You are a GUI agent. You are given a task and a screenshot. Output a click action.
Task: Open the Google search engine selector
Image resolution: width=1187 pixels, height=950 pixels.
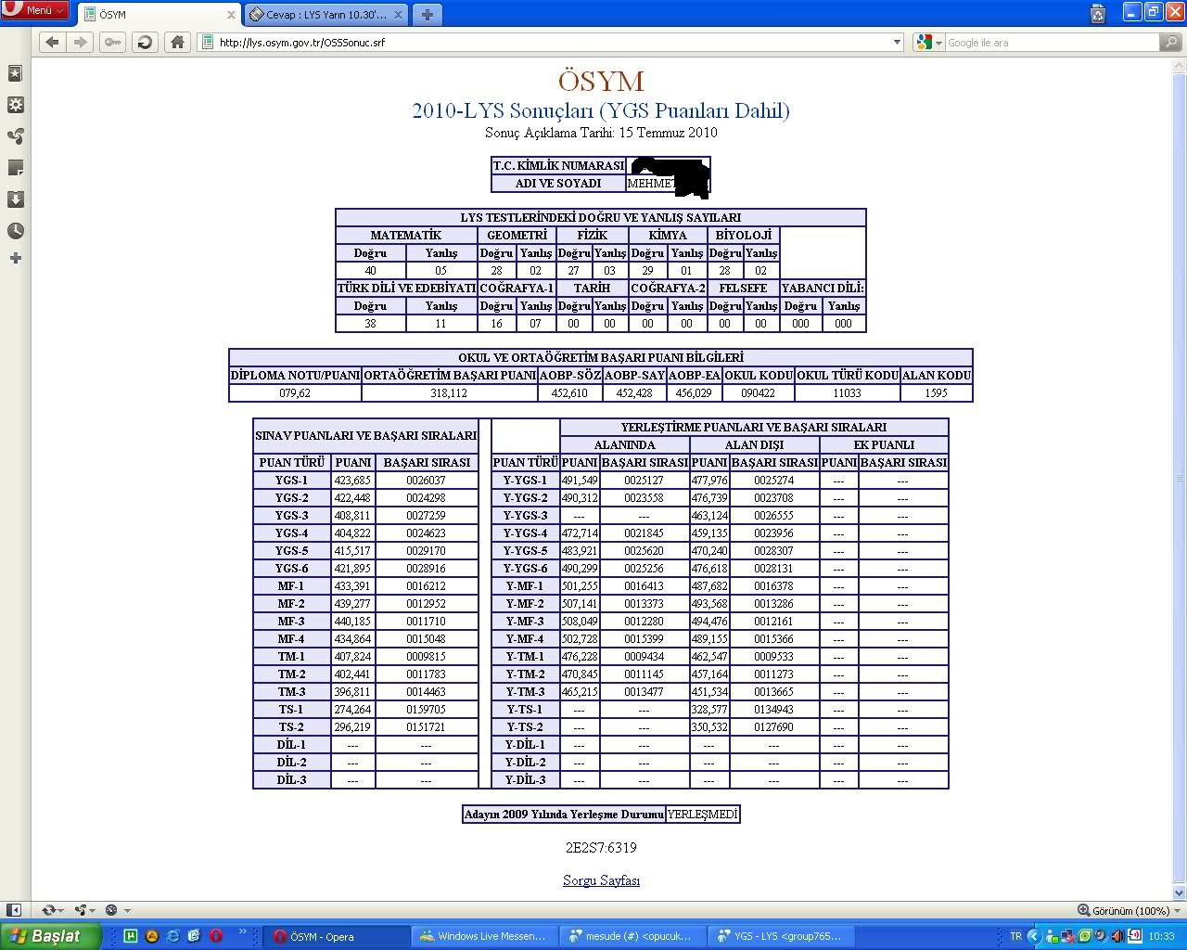(x=928, y=42)
